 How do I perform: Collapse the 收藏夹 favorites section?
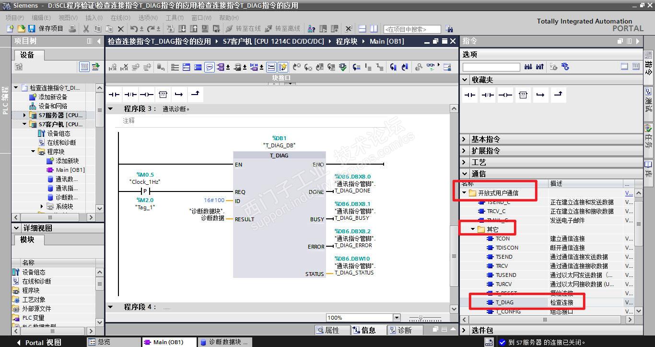pos(465,80)
